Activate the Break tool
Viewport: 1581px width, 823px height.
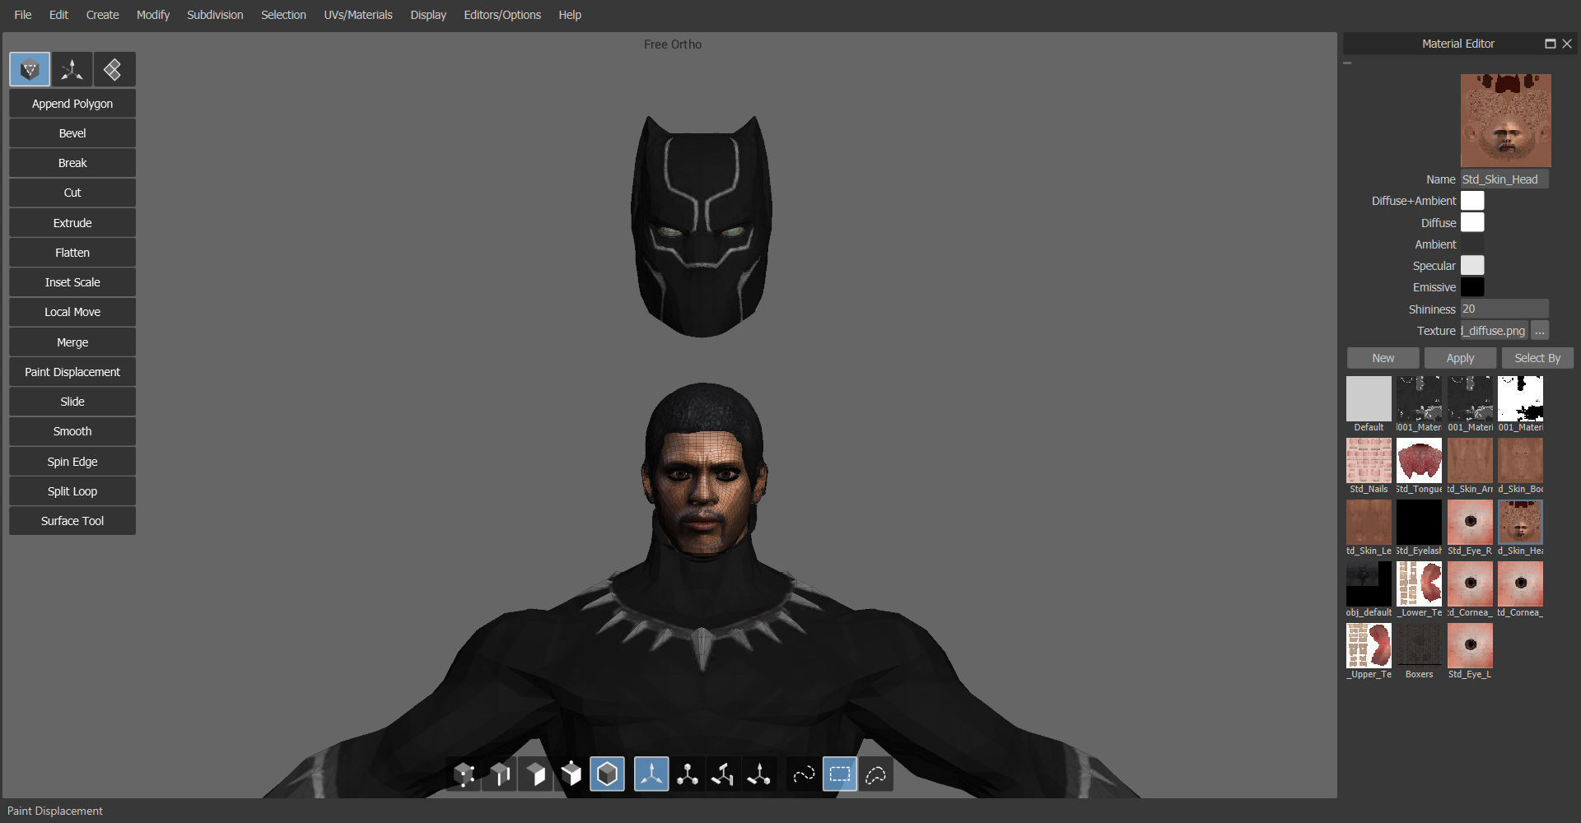tap(72, 163)
